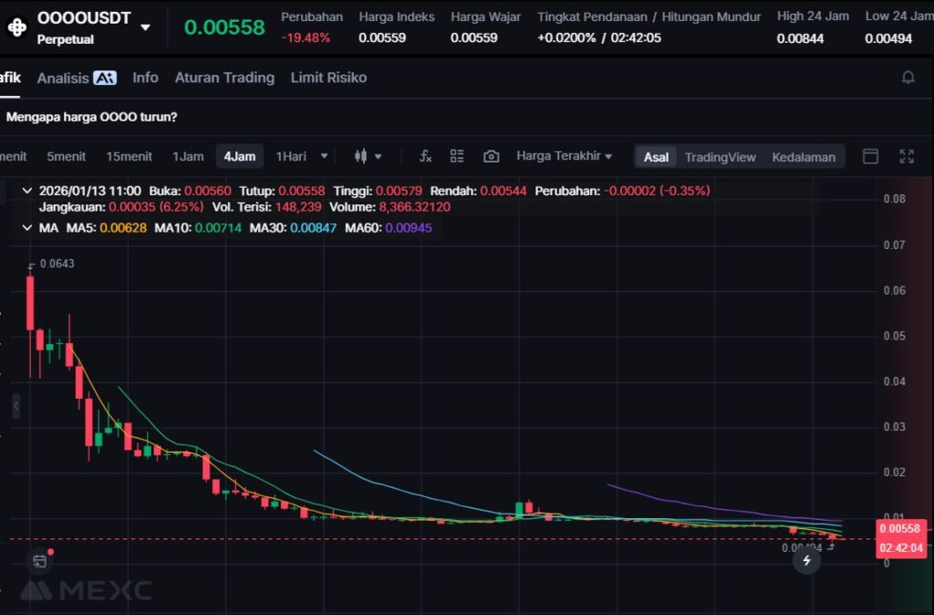
Task: Switch to the Limit Risiko tab
Action: pyautogui.click(x=328, y=78)
